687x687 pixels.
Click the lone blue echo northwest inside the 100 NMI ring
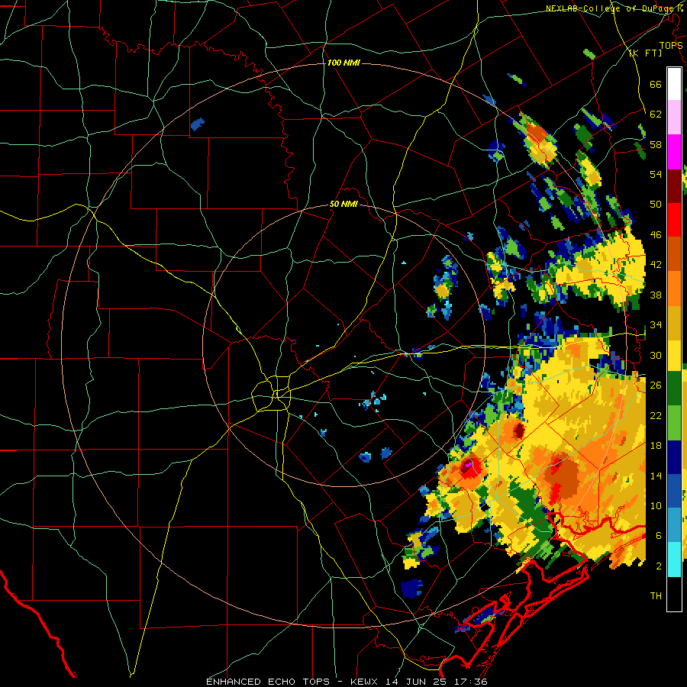point(198,124)
